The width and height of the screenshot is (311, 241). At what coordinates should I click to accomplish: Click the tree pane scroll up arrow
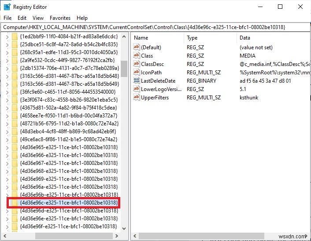pyautogui.click(x=124, y=37)
